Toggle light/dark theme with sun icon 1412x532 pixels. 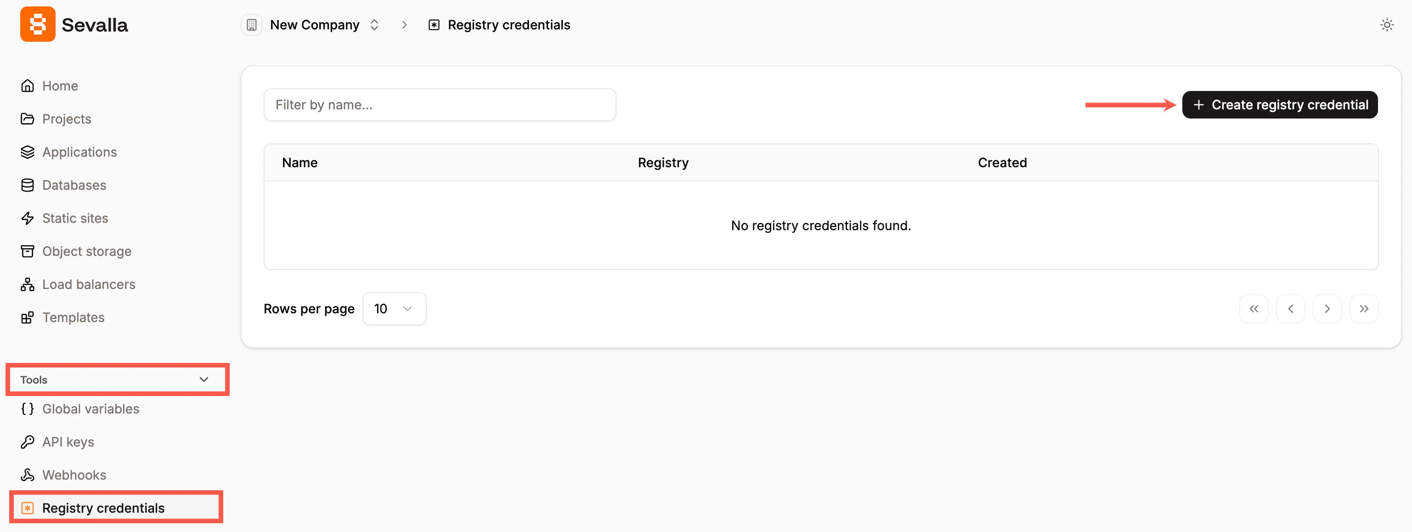point(1387,25)
